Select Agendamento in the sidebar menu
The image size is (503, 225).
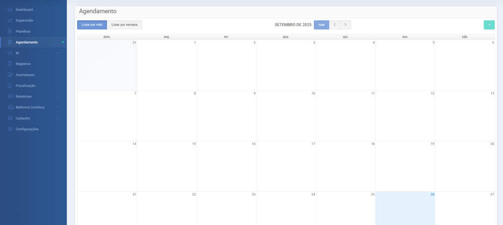[27, 43]
